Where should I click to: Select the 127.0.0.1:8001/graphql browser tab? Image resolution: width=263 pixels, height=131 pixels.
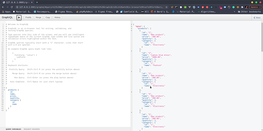[18, 2]
